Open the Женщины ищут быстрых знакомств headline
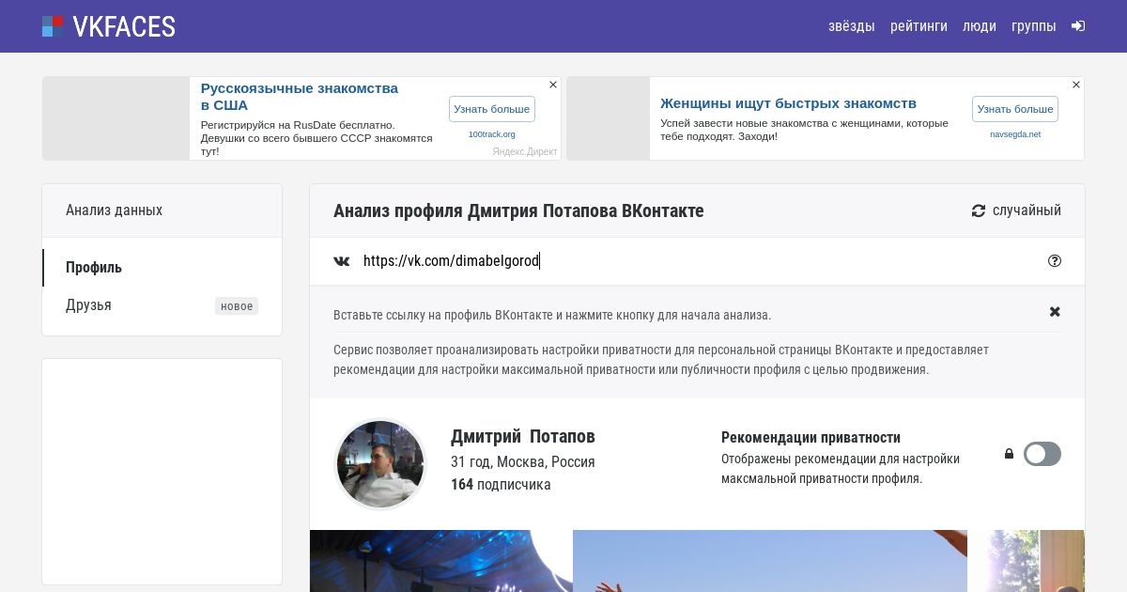This screenshot has height=592, width=1127. [788, 103]
